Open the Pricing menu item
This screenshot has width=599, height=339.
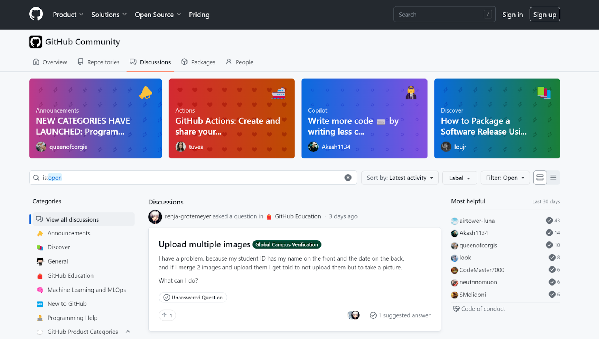(x=199, y=15)
